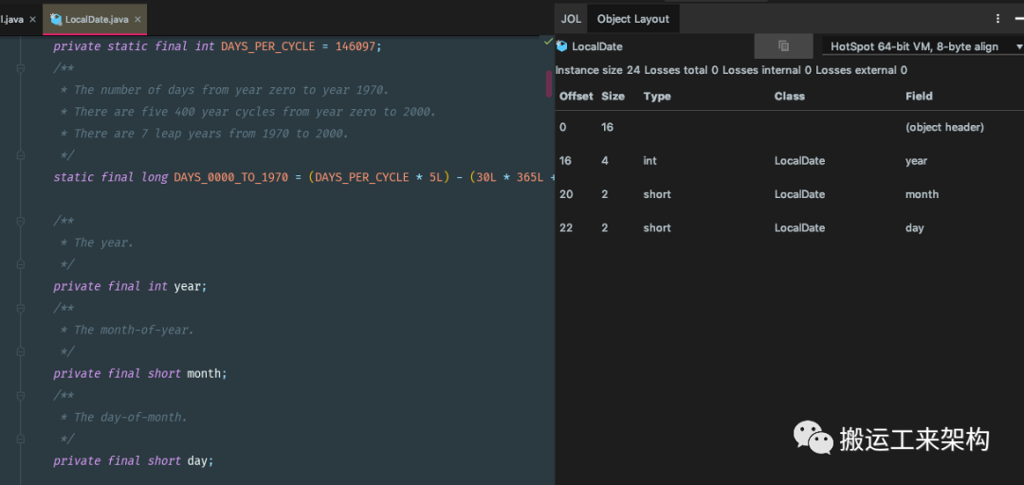Image resolution: width=1024 pixels, height=485 pixels.
Task: Click the Field column header
Action: pyautogui.click(x=919, y=97)
